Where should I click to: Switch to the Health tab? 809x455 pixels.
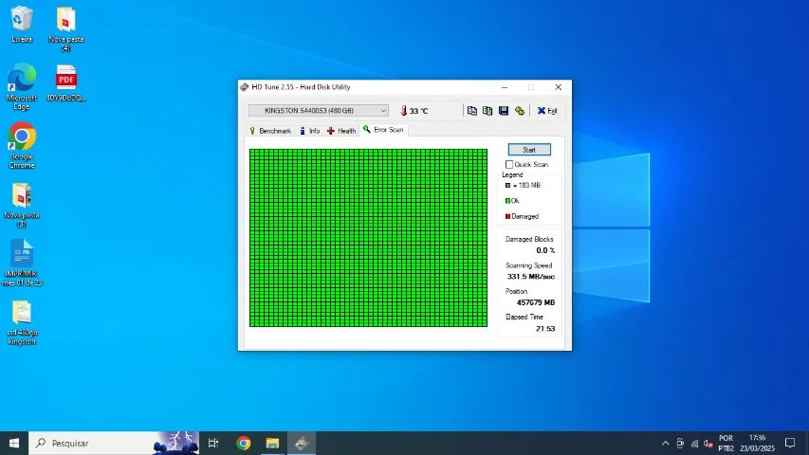pyautogui.click(x=341, y=131)
